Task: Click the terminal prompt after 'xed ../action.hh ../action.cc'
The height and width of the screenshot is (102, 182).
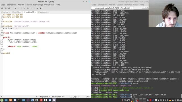Action: [134, 97]
